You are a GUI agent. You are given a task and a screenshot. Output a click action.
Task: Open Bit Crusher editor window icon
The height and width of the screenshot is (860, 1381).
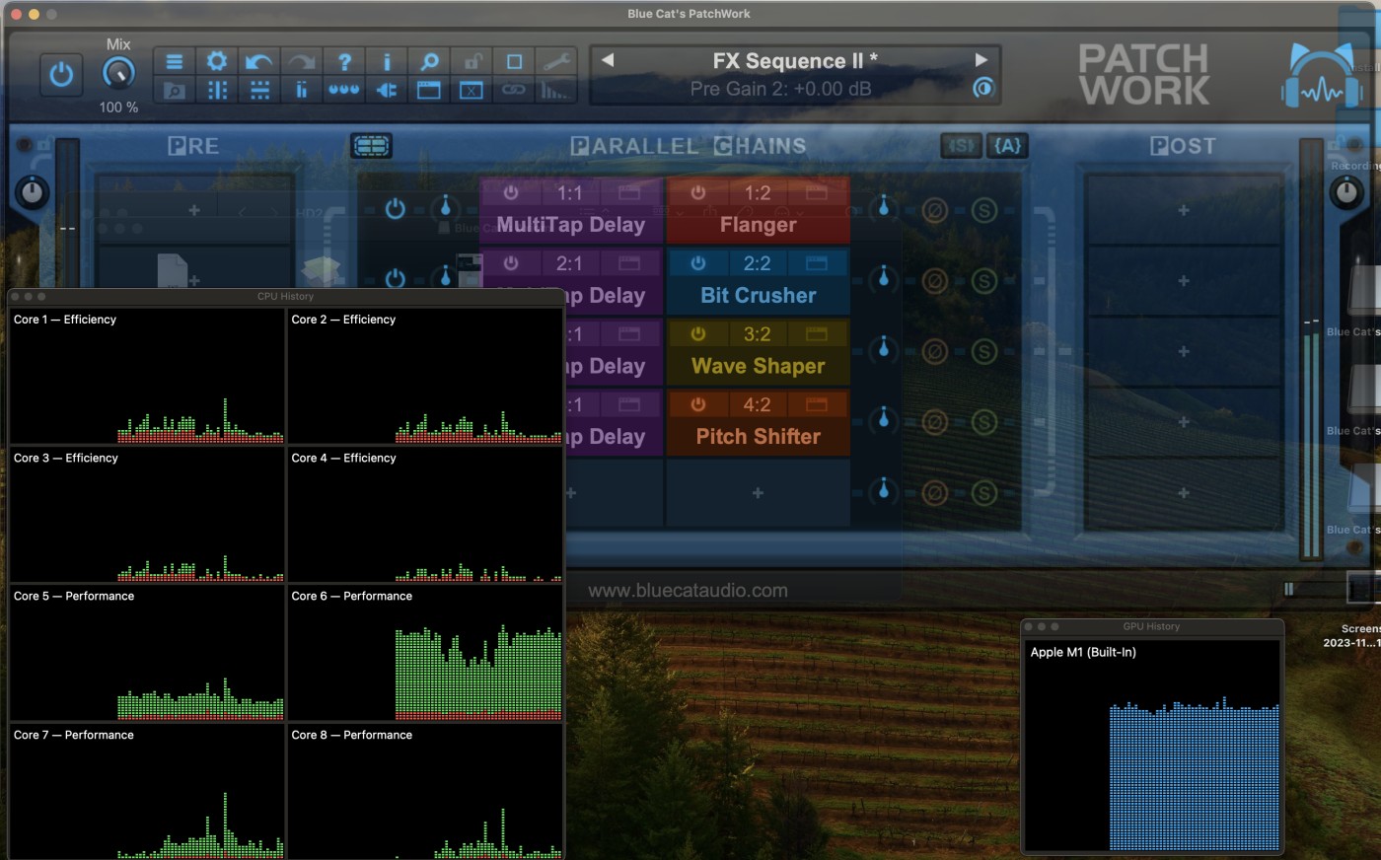pos(817,263)
